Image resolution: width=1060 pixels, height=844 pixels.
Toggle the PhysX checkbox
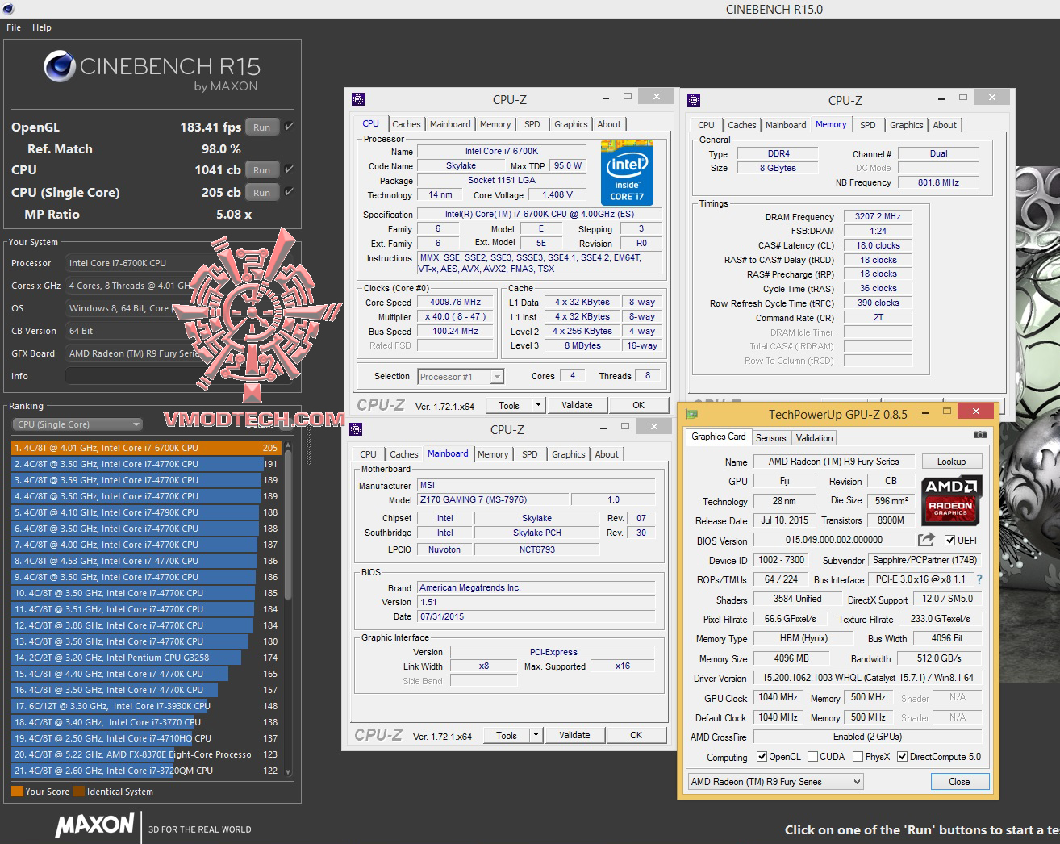[858, 757]
